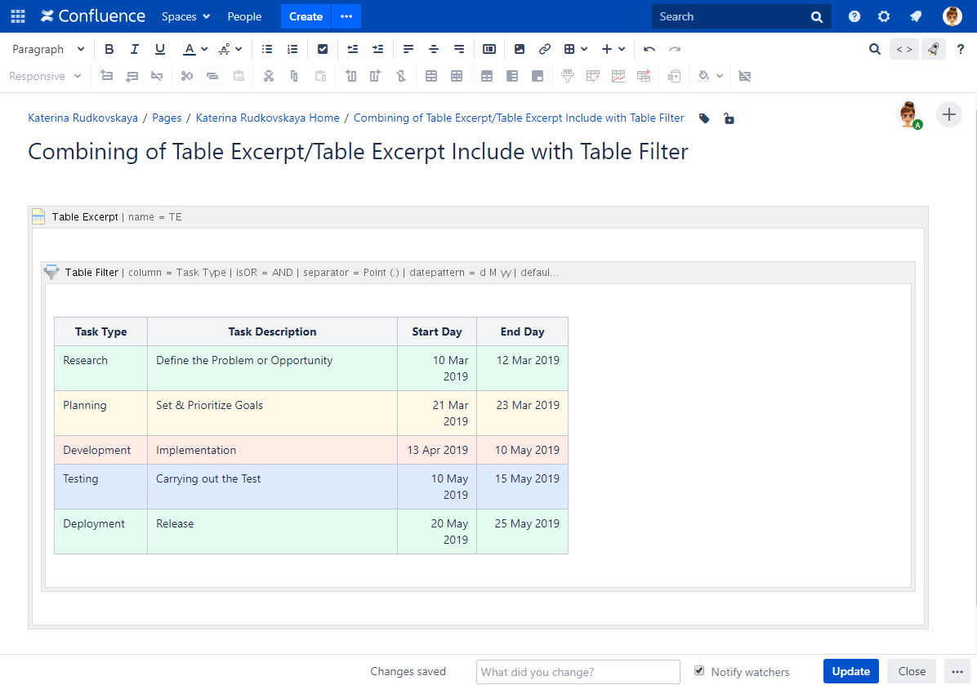Click the People menu item
Viewport: 977px width, 685px height.
[244, 16]
